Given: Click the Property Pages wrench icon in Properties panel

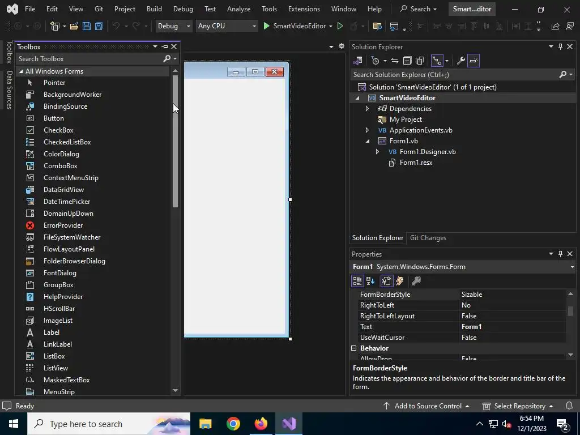Looking at the screenshot, I should coord(416,281).
